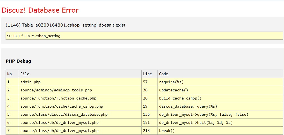The height and width of the screenshot is (135, 284).
Task: Click the 'No.' column header
Action: pyautogui.click(x=12, y=74)
